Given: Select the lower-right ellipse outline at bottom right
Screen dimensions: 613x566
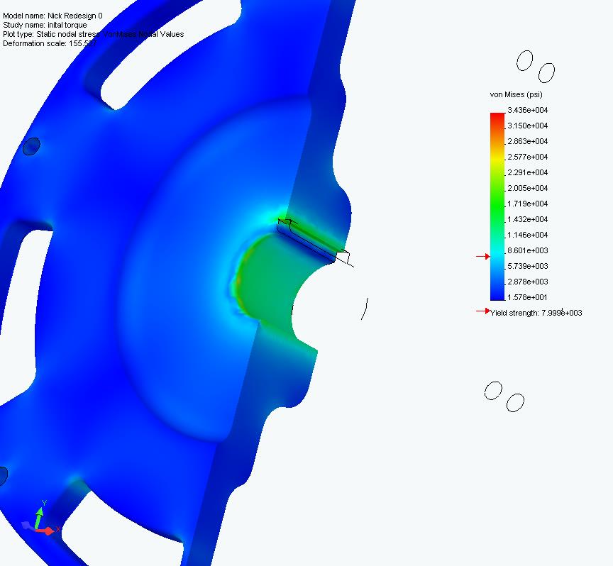Looking at the screenshot, I should 516,403.
